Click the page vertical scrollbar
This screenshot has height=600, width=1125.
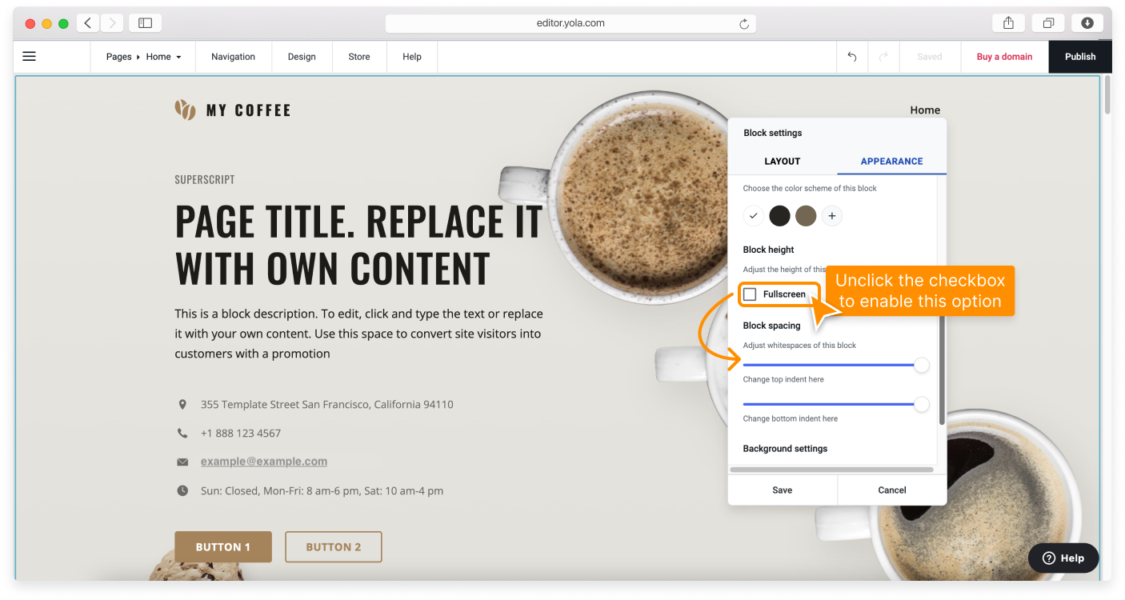click(x=1107, y=94)
